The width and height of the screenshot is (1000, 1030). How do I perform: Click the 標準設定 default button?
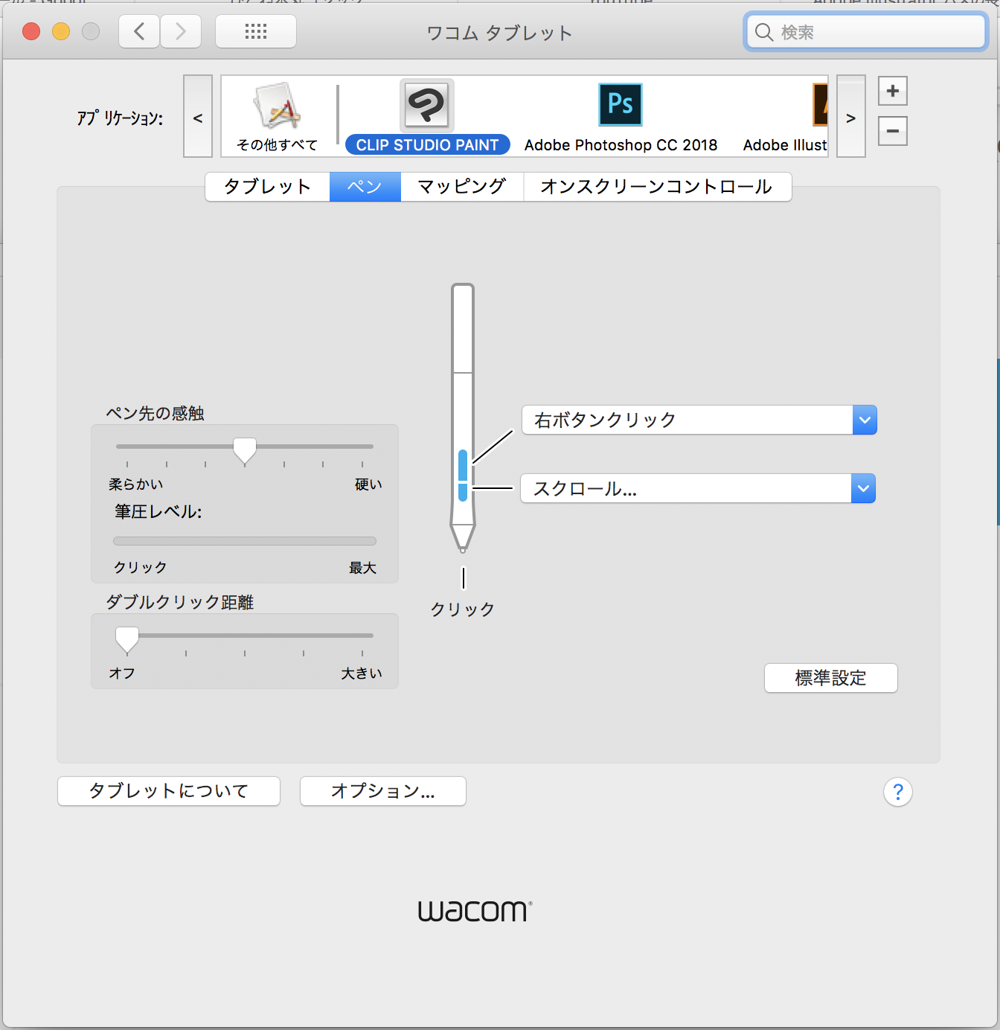click(x=831, y=678)
